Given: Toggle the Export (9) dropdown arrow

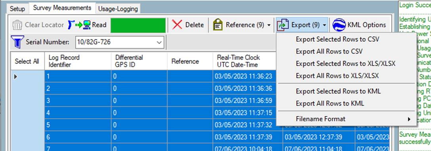Looking at the screenshot, I should click(x=324, y=25).
